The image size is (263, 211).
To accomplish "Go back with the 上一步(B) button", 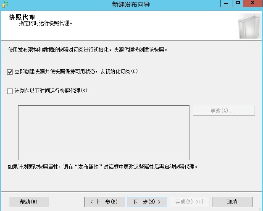I will coord(104,202).
